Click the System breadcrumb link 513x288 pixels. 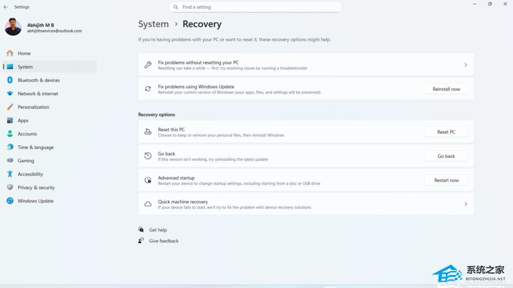click(x=153, y=24)
